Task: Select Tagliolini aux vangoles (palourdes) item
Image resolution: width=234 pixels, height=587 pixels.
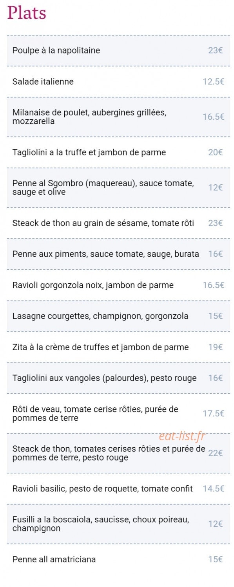Action: [118, 378]
